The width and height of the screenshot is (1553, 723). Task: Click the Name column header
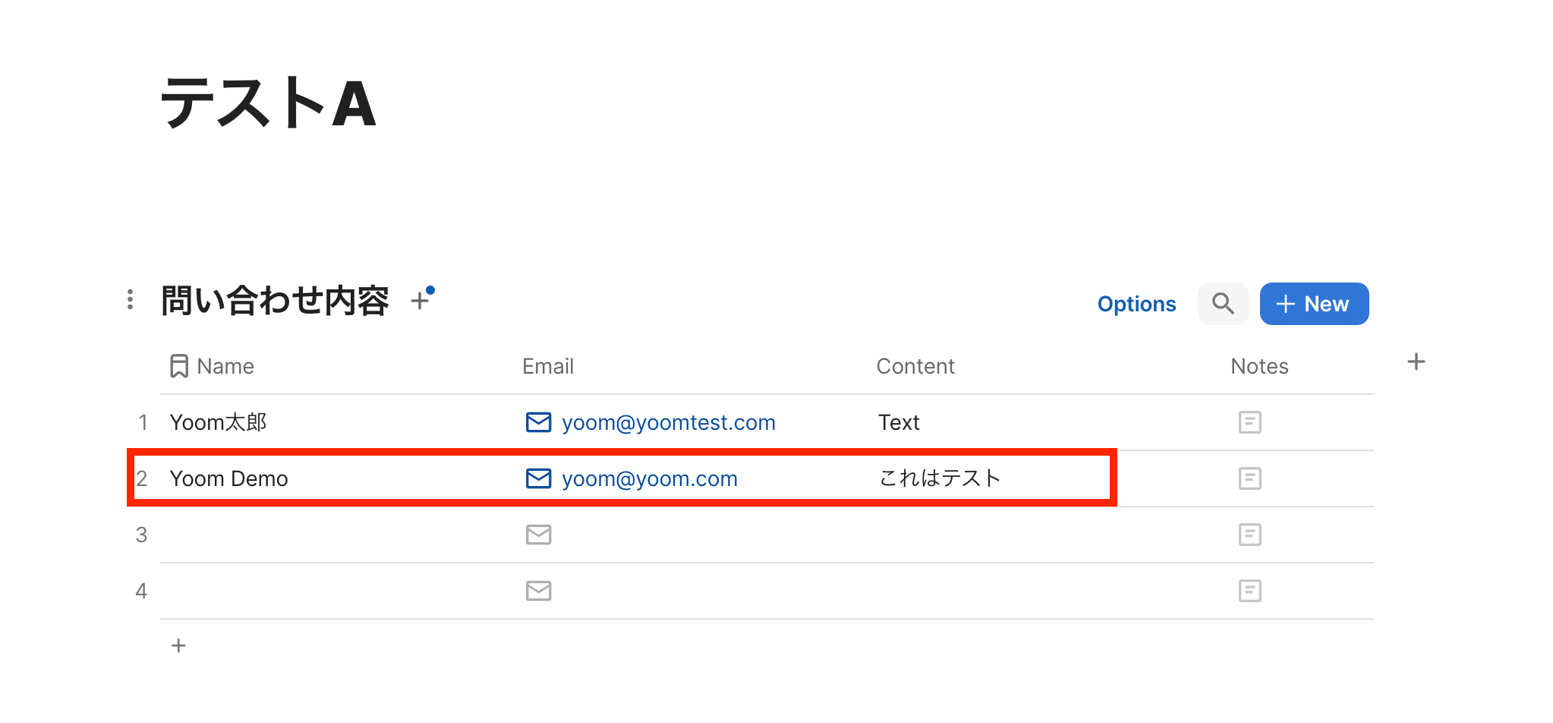tap(225, 366)
